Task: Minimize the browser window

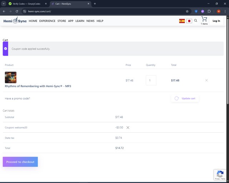Action: click(x=208, y=4)
